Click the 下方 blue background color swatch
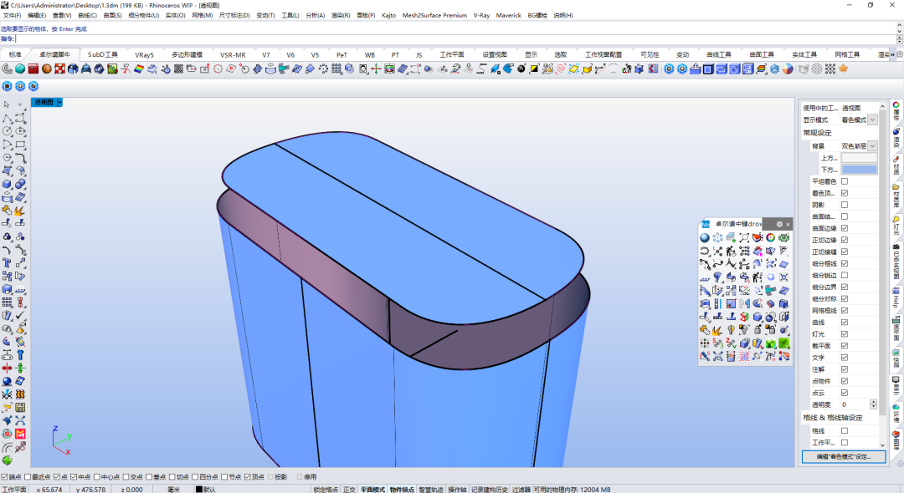 coord(859,170)
